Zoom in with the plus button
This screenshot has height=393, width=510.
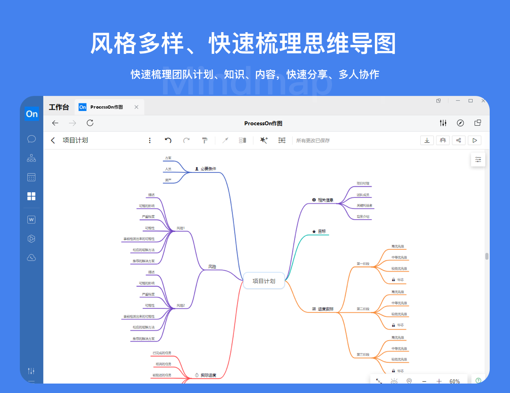coord(439,381)
